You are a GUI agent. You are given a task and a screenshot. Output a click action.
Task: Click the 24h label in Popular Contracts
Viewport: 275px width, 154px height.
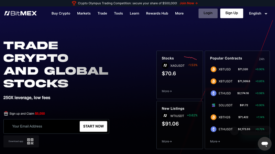tap(262, 59)
